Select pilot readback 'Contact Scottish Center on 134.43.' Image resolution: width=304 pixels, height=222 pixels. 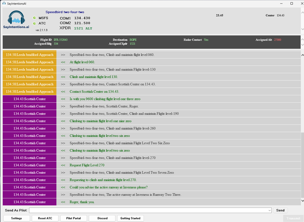point(94,92)
